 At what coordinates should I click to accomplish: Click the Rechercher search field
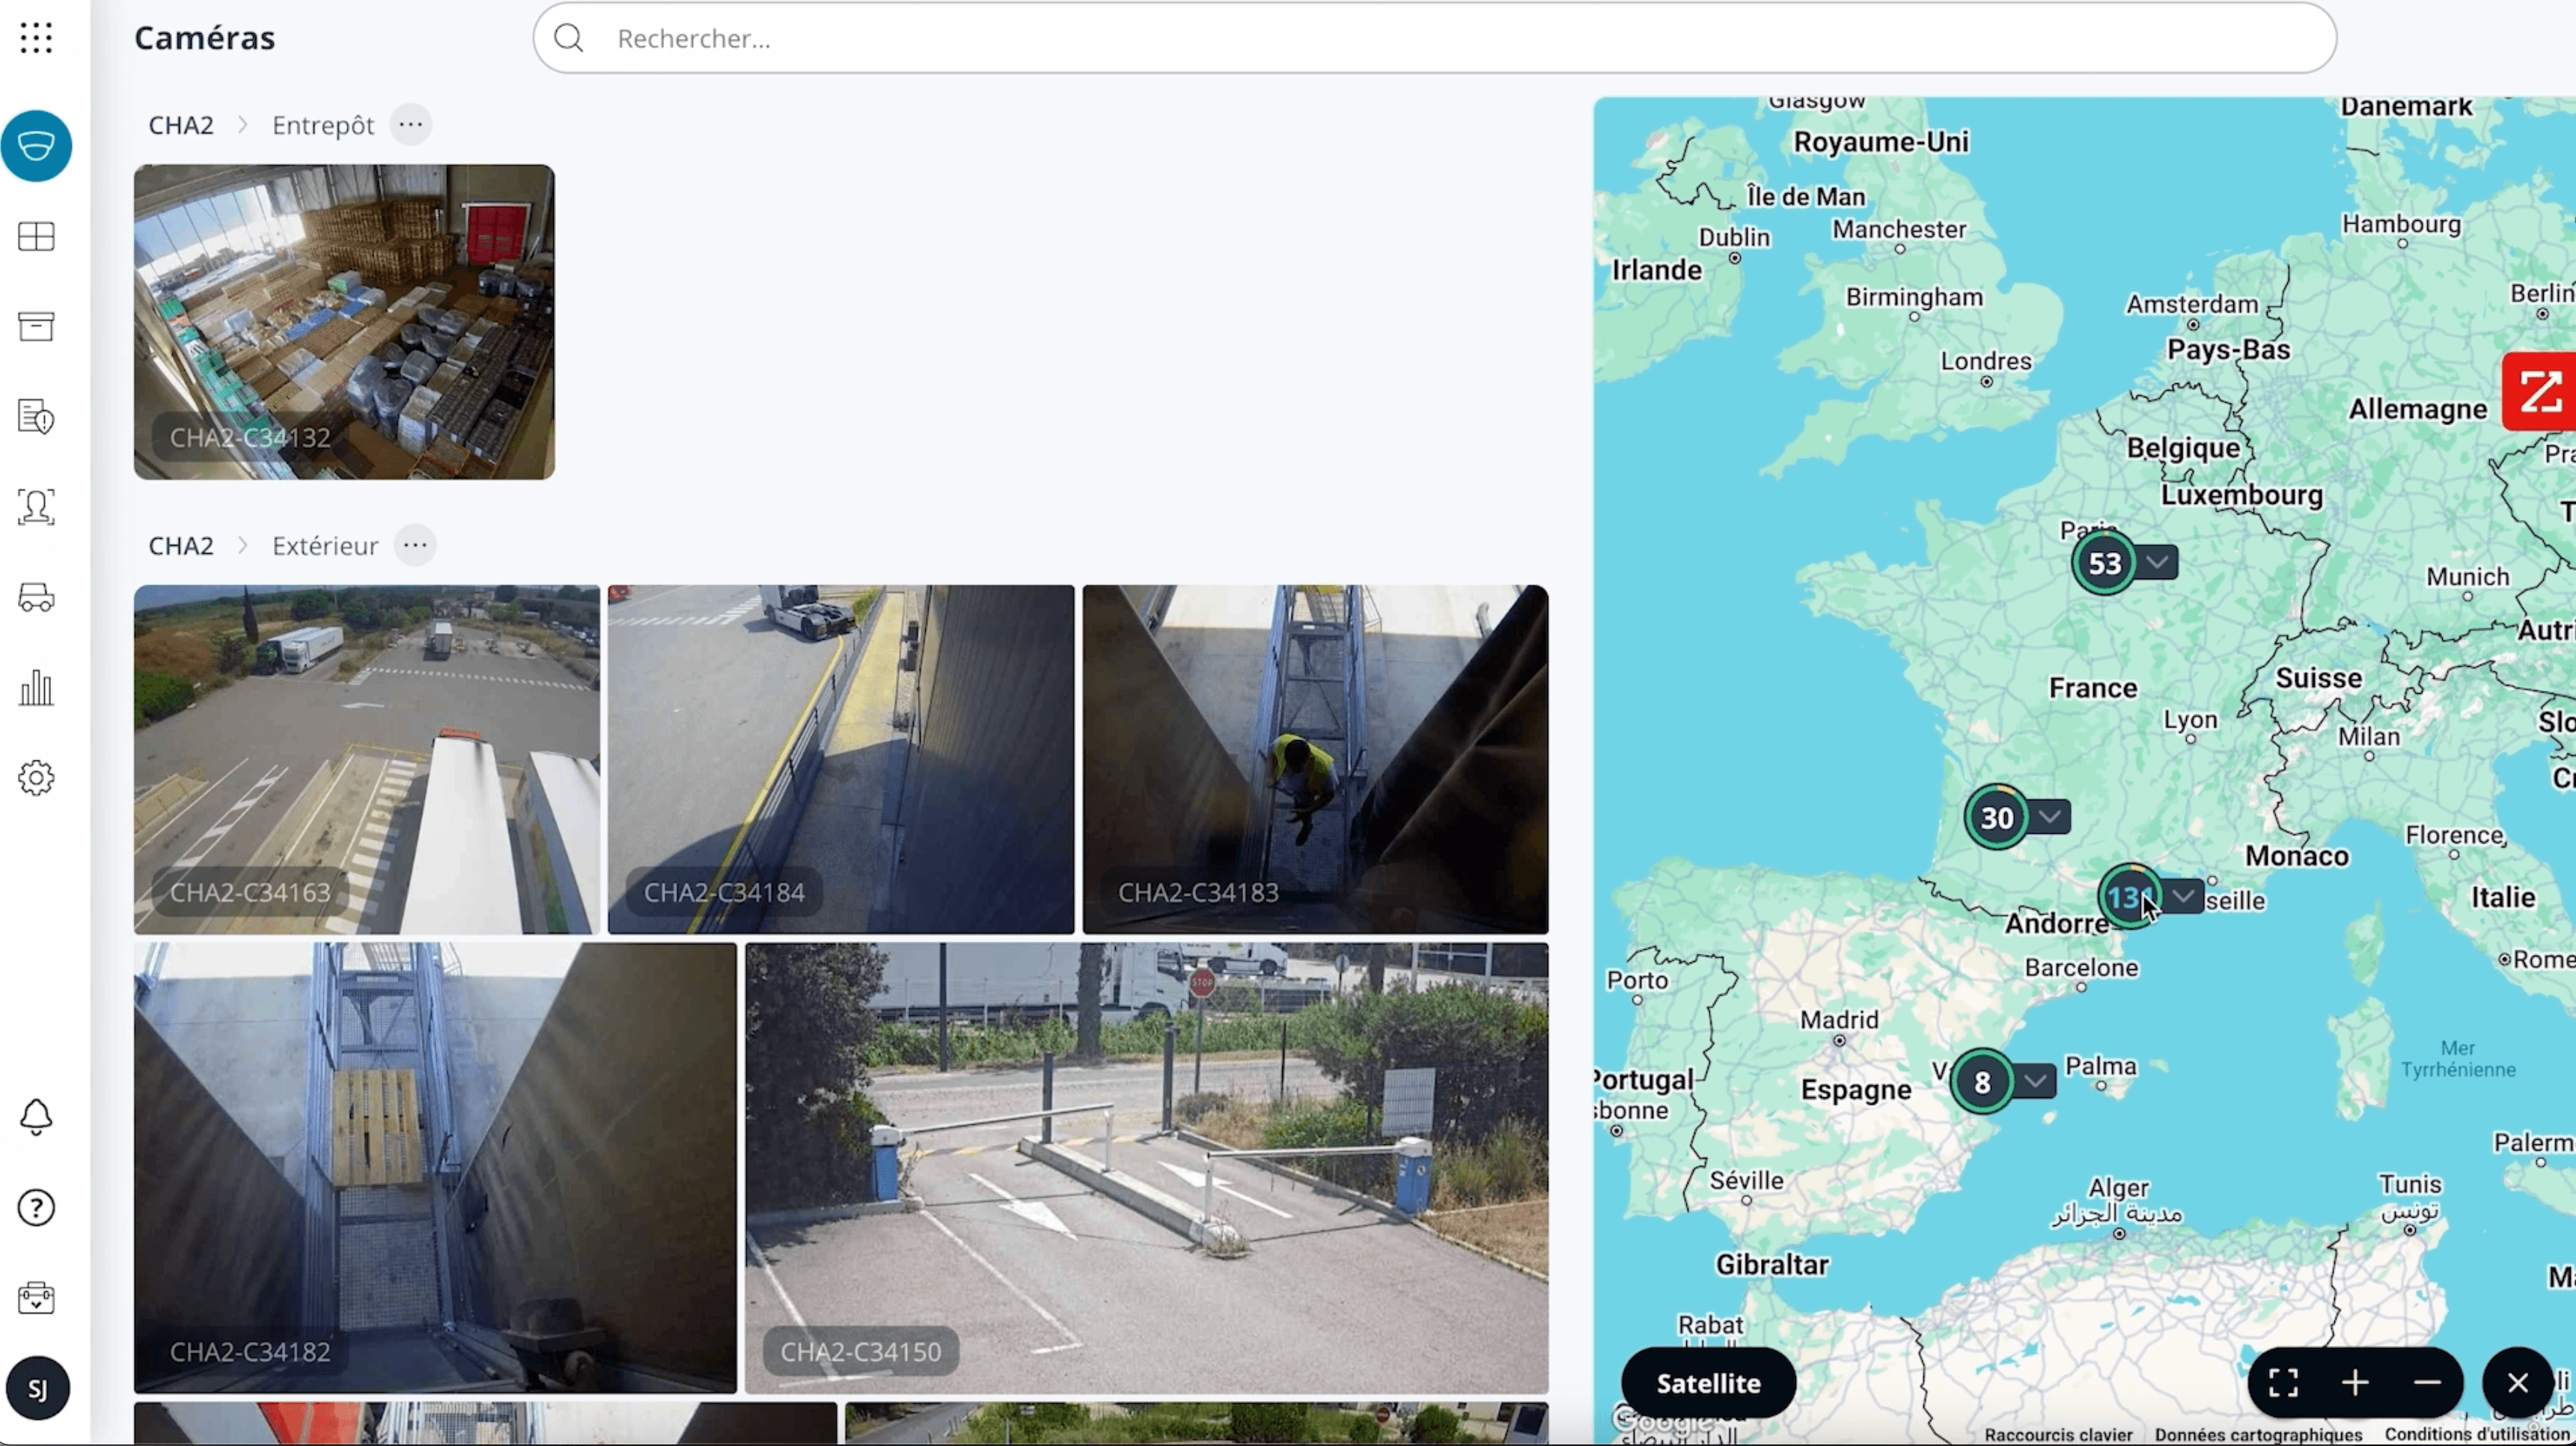(1435, 38)
